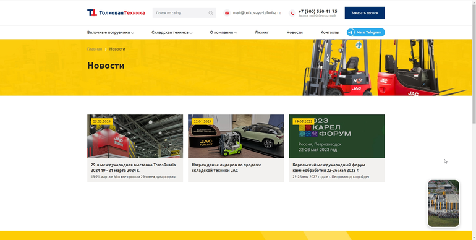Click the page vertical scrollbar thumb
The image size is (476, 240).
pyautogui.click(x=474, y=64)
